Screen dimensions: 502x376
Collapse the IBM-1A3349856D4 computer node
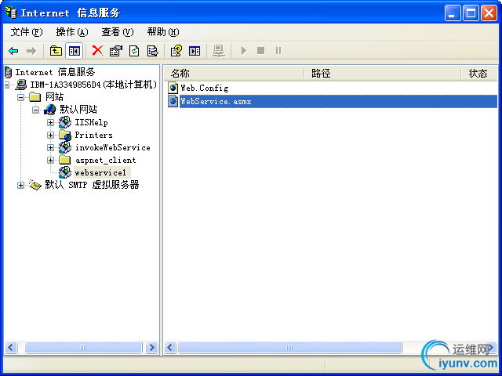pyautogui.click(x=6, y=85)
